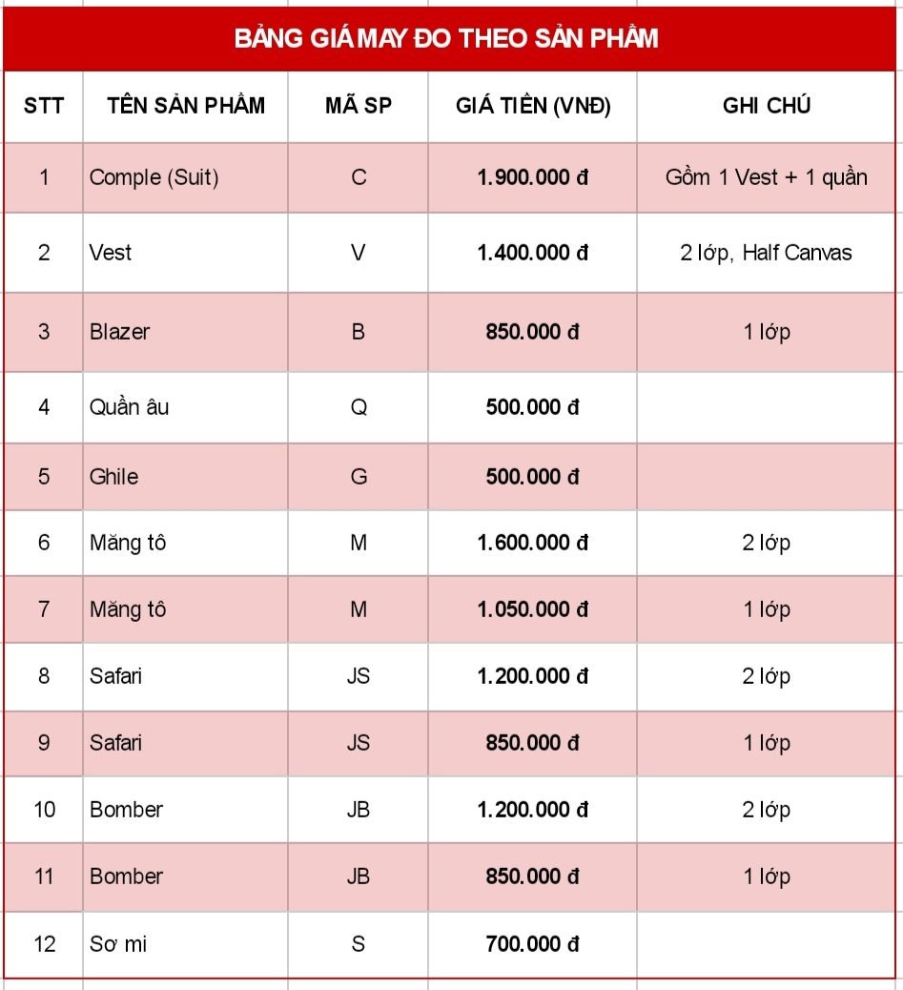Select the 2 lớp, Half Canvas note
The height and width of the screenshot is (990, 903).
(x=766, y=253)
